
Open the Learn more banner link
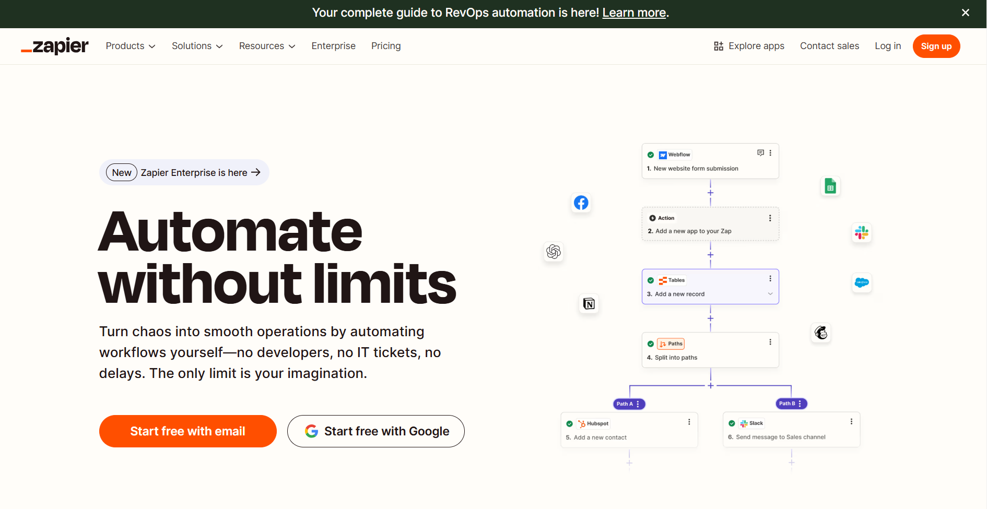click(634, 13)
